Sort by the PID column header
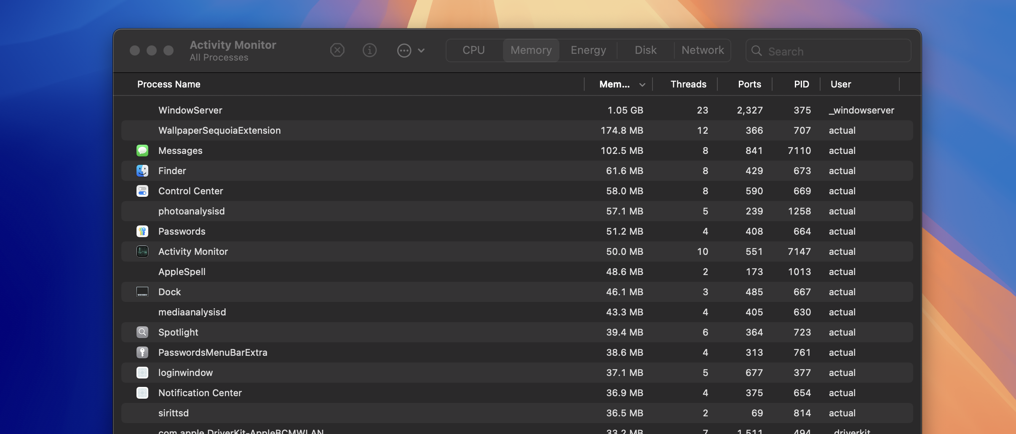1016x434 pixels. tap(802, 85)
